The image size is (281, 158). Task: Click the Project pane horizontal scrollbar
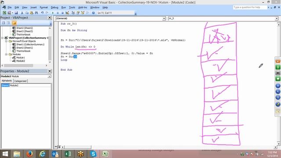(24, 65)
